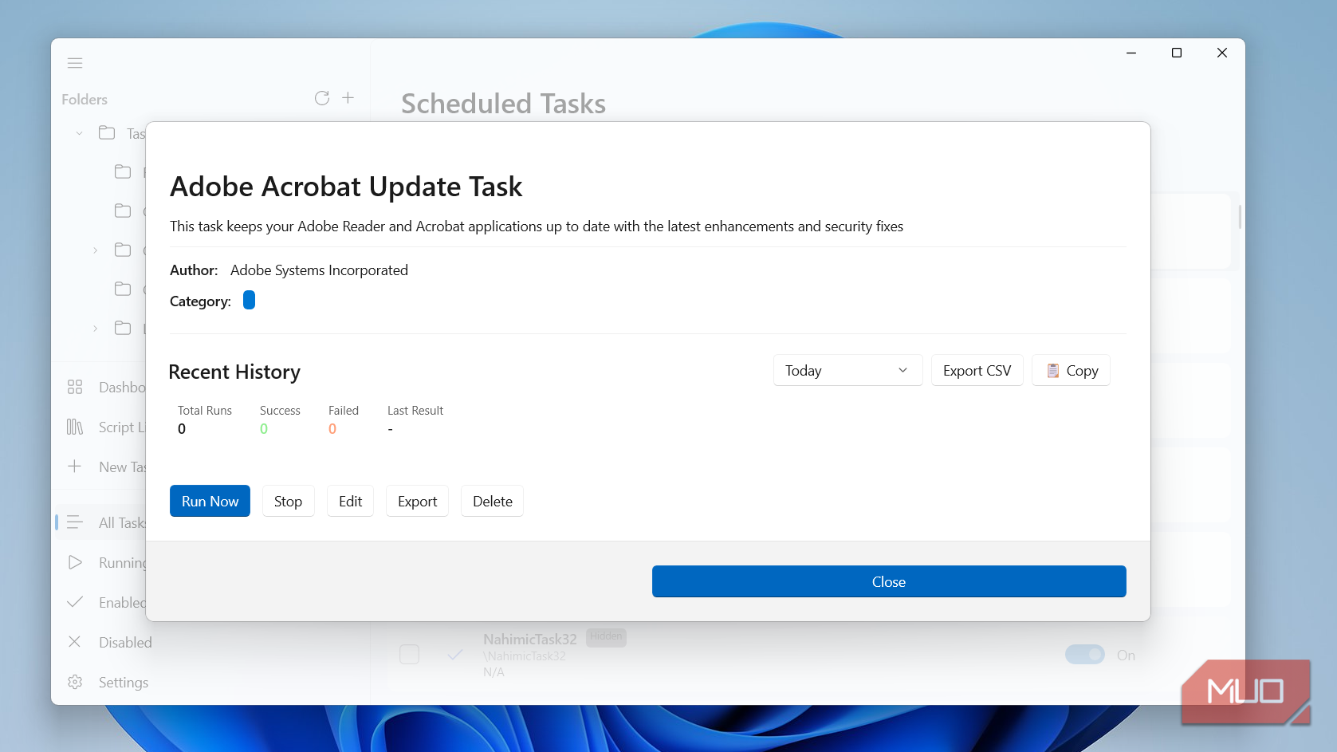
Task: Click NahimicTask32 status checkmark icon
Action: (x=455, y=655)
